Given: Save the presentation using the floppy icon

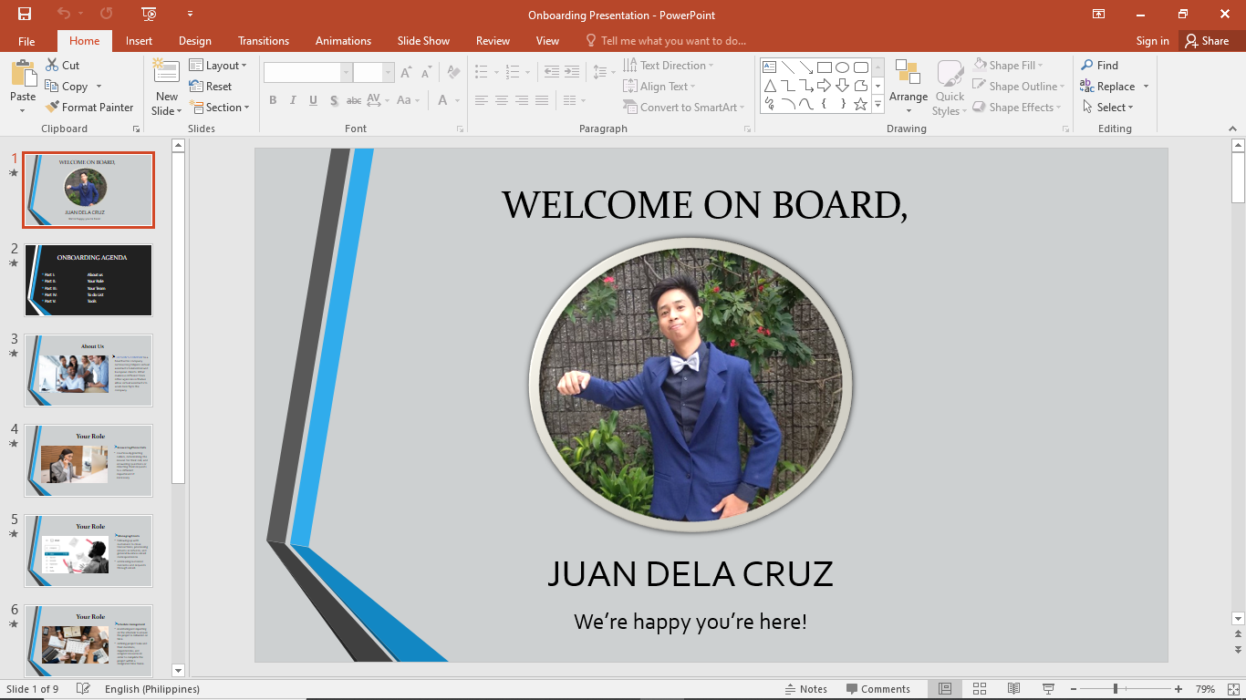Looking at the screenshot, I should pos(25,14).
